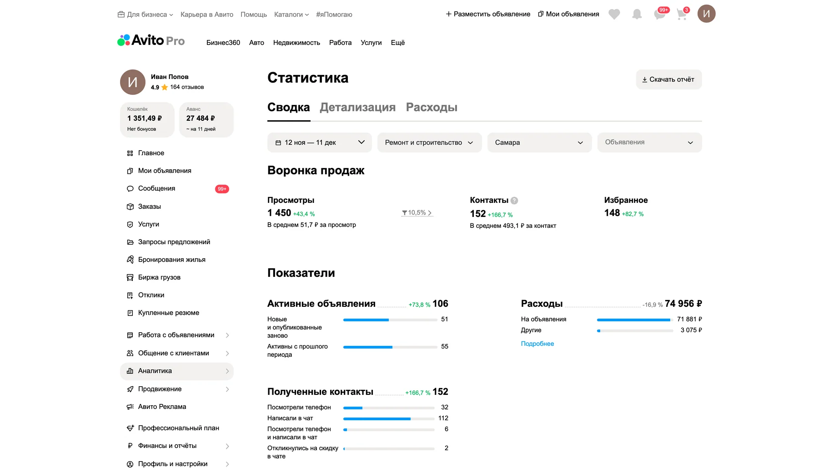Click the Бронирования жилья icon
The image size is (833, 472).
pyautogui.click(x=130, y=260)
